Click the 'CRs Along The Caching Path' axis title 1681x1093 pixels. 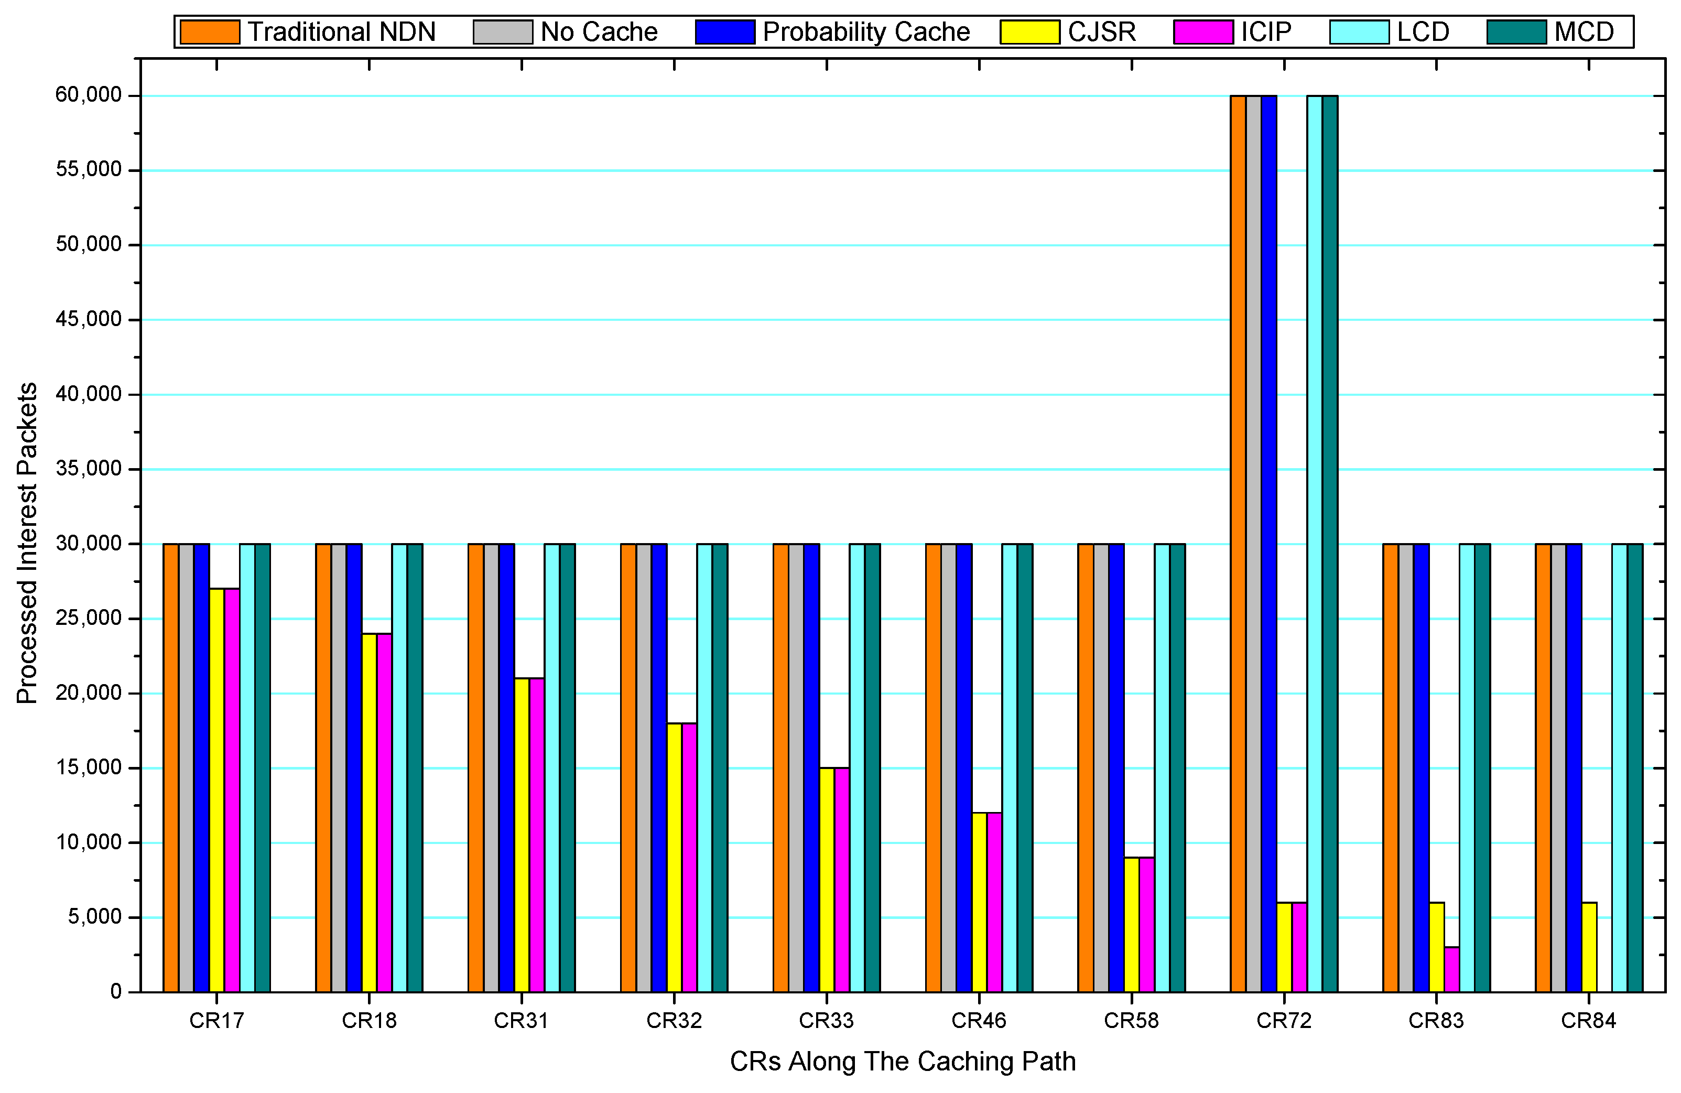(902, 1061)
